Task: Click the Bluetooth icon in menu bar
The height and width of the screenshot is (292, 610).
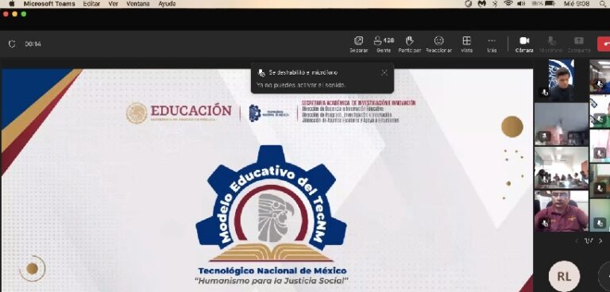Action: point(495,3)
